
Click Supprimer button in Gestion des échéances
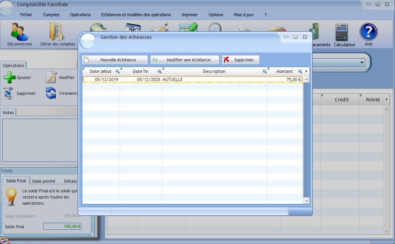(240, 60)
